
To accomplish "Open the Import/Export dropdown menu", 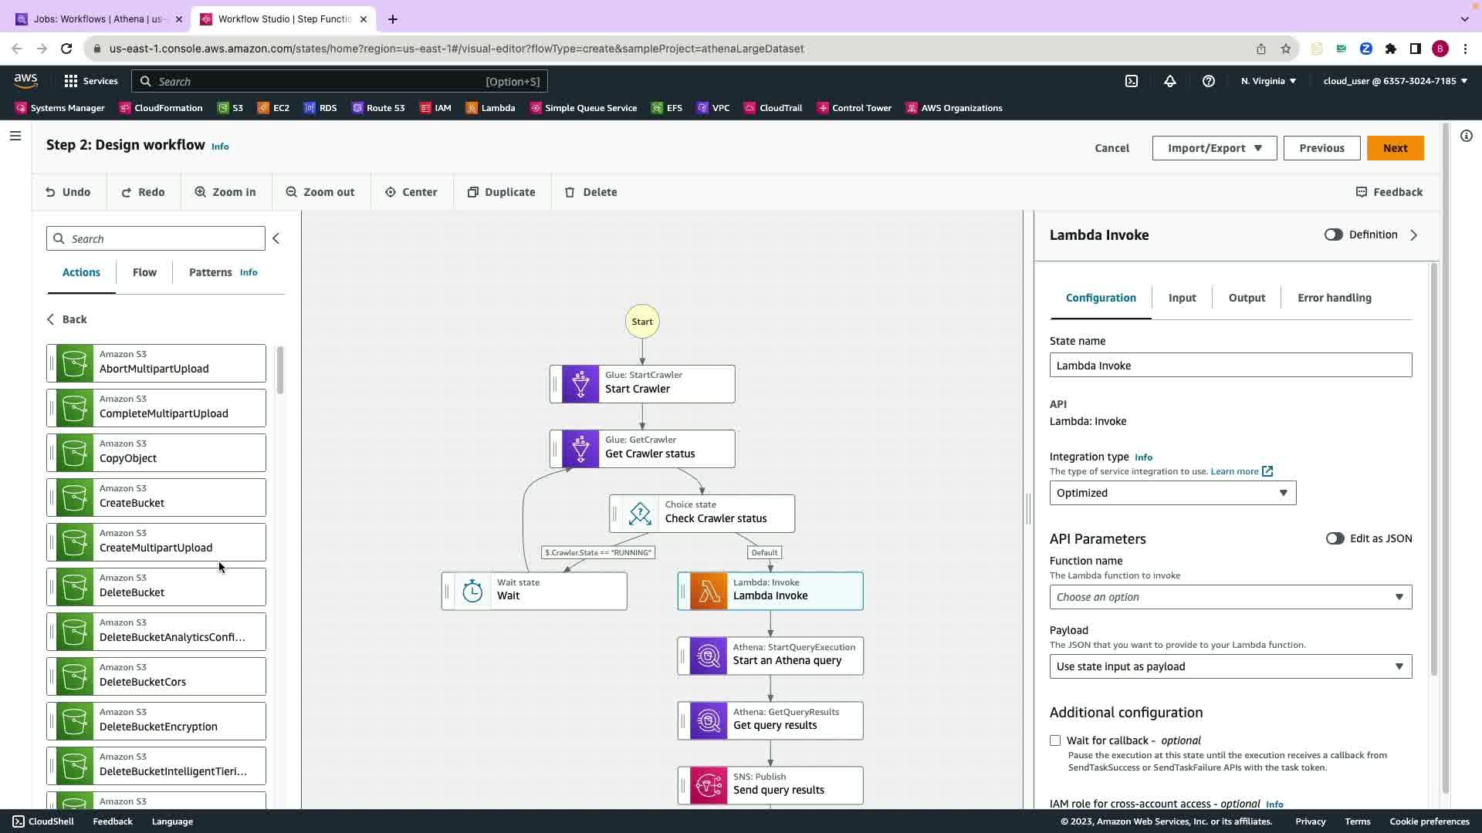I will [1214, 148].
